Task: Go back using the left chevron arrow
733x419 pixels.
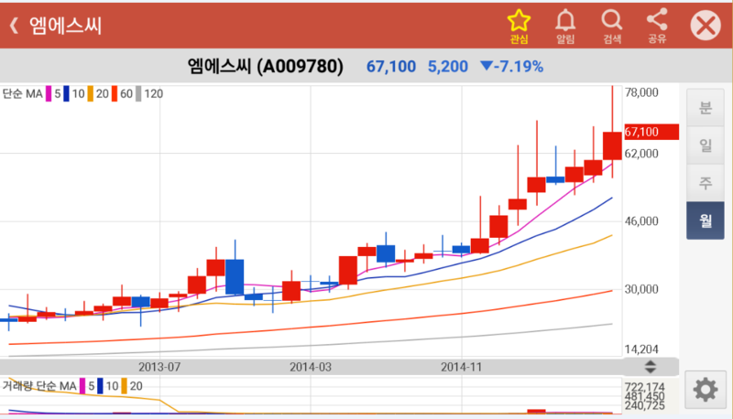Action: (x=14, y=26)
